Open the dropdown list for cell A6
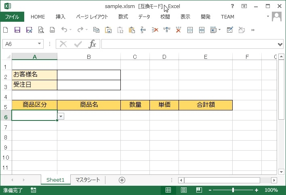The image size is (286, 195). point(61,116)
